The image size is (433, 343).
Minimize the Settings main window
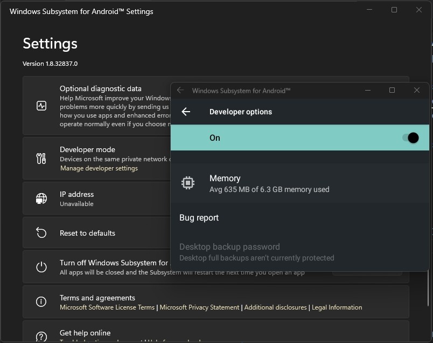tap(369, 10)
